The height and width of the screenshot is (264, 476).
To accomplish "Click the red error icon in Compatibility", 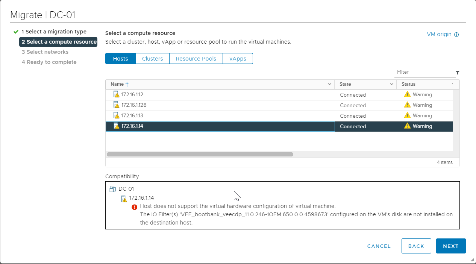I will [135, 207].
